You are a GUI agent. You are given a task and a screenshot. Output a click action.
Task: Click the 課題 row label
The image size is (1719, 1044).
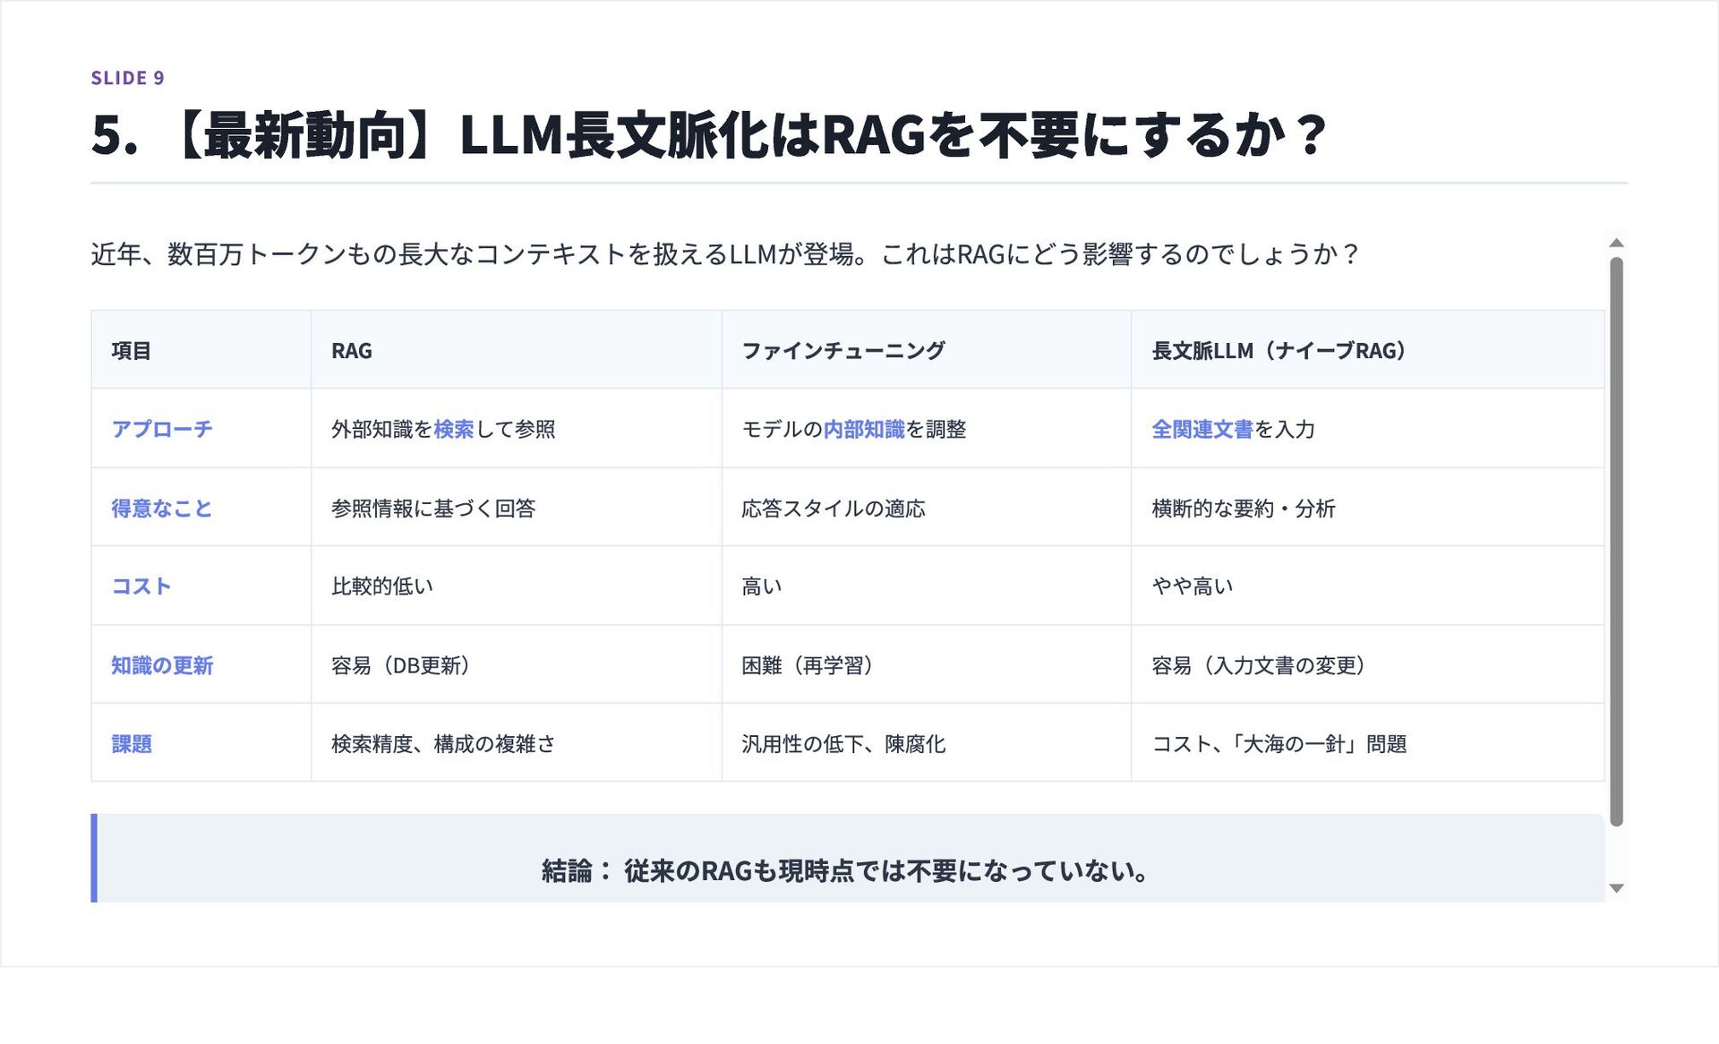(132, 744)
